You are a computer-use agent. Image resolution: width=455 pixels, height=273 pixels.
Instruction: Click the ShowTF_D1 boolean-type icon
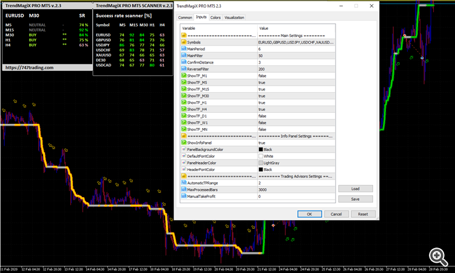[184, 115]
